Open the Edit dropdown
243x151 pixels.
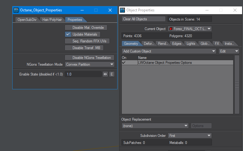click(x=229, y=51)
